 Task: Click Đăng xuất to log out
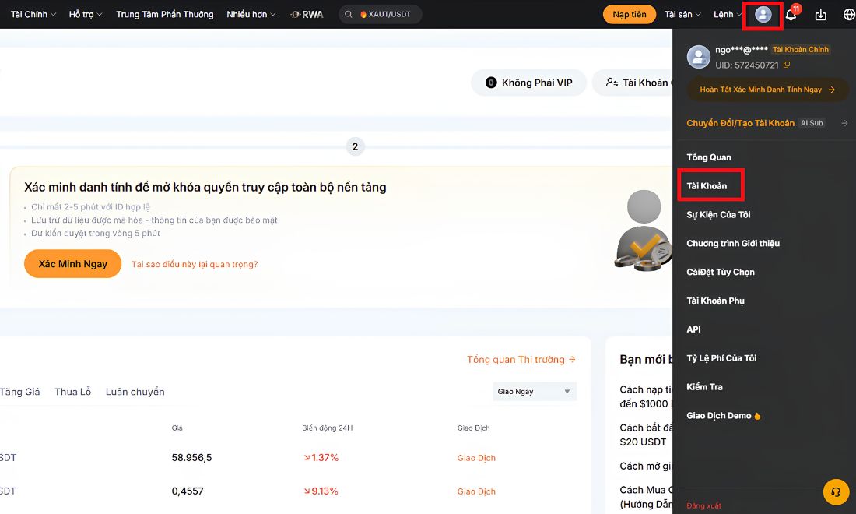pyautogui.click(x=703, y=505)
